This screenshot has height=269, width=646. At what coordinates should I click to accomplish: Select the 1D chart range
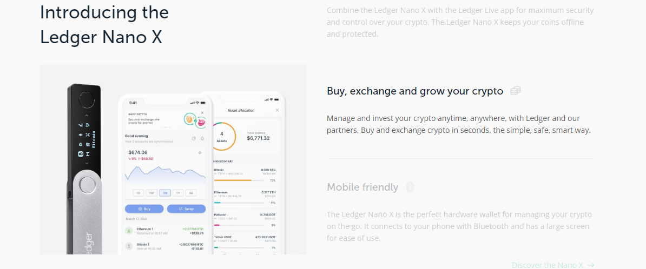[x=139, y=193]
